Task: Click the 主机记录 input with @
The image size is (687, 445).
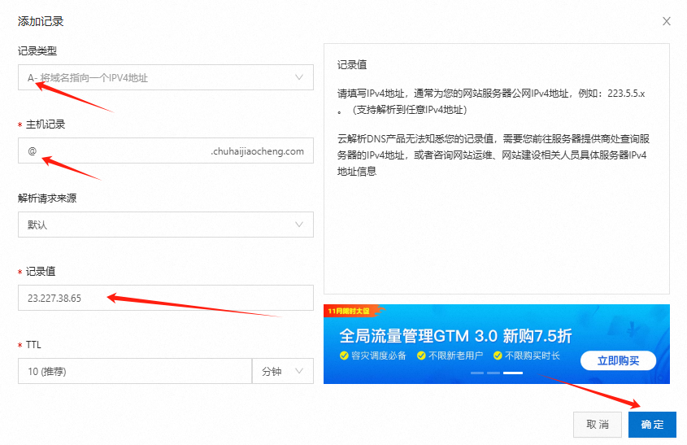Action: (114, 151)
